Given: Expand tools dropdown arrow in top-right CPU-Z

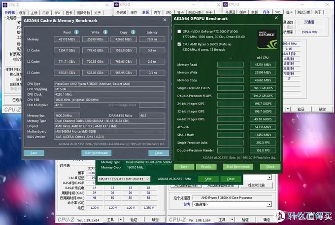Looking at the screenshot, I should pyautogui.click(x=288, y=109).
